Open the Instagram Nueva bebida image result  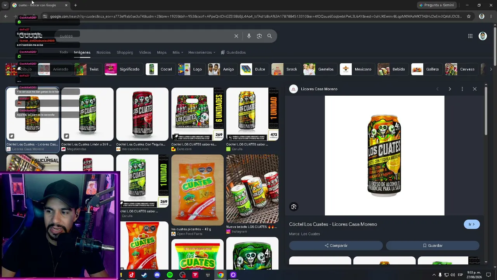pos(252,189)
